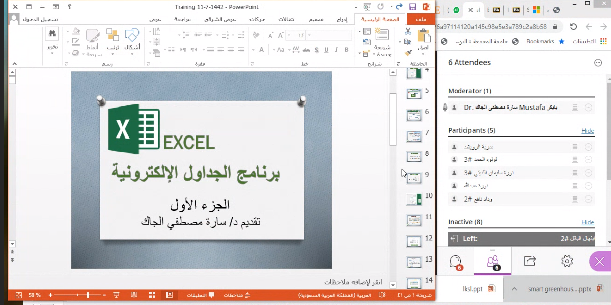The image size is (611, 305).
Task: Click the Share Content icon in Collaborate
Action: click(x=530, y=261)
